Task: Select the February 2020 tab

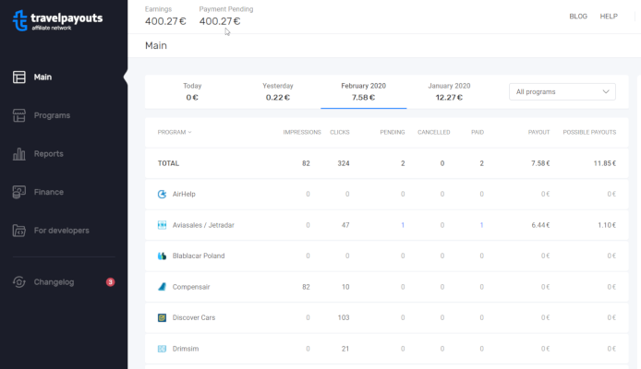Action: pyautogui.click(x=363, y=91)
